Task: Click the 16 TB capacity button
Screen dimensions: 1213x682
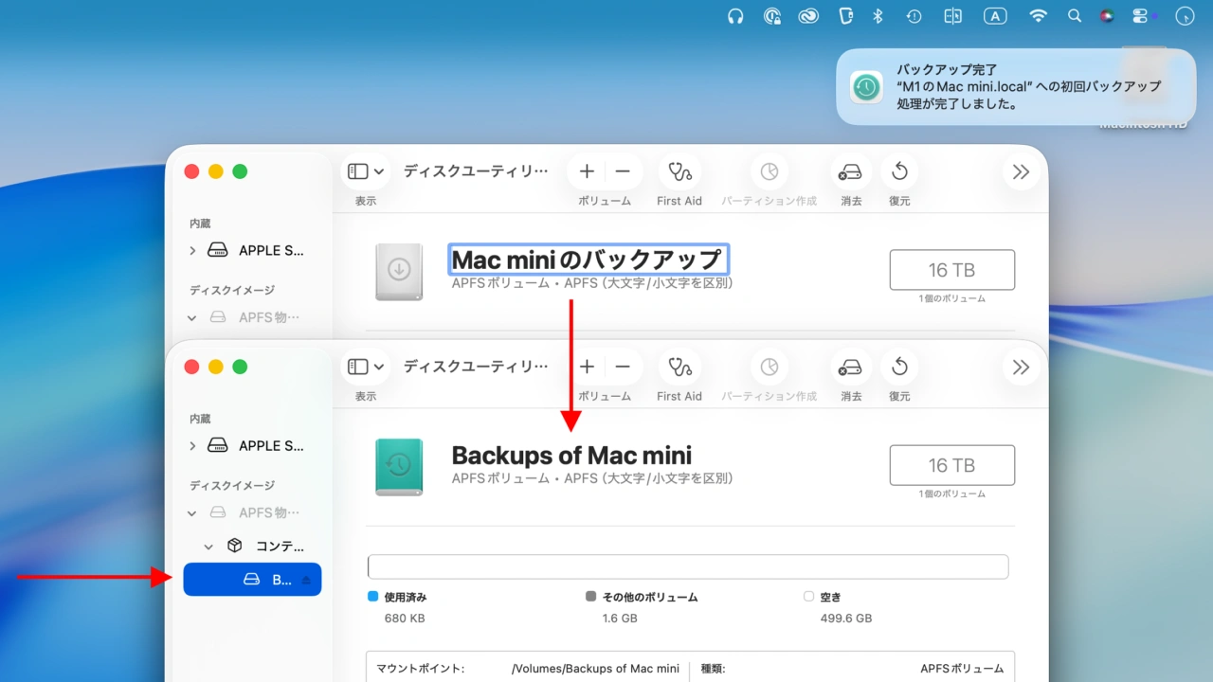Action: point(951,465)
